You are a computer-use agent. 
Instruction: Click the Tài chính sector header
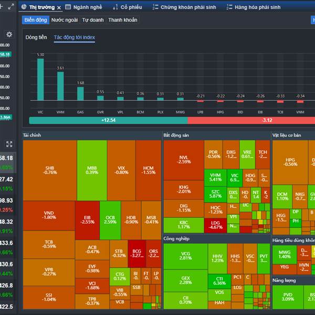[32, 135]
